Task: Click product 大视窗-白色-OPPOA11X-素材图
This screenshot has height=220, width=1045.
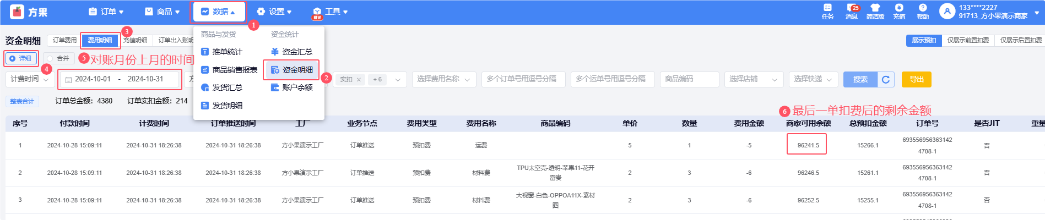Action: coord(555,200)
